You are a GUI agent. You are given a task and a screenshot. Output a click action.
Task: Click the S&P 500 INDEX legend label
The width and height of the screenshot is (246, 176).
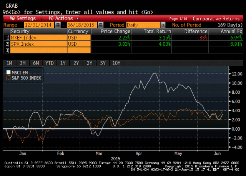(26, 78)
